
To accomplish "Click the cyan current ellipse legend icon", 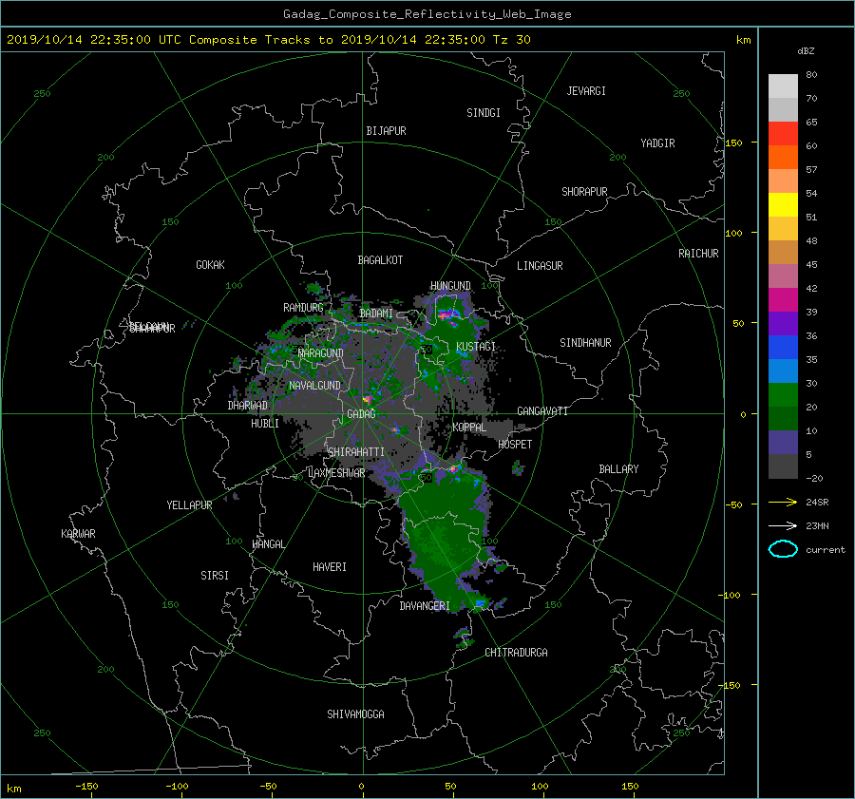I will [x=783, y=549].
